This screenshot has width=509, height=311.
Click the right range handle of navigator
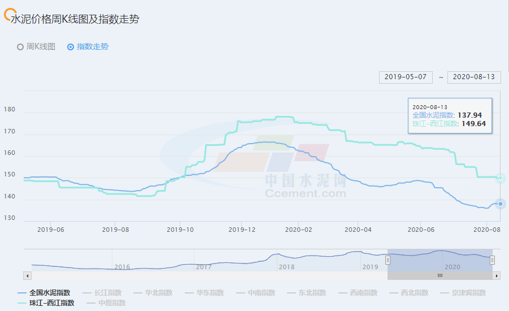point(493,260)
